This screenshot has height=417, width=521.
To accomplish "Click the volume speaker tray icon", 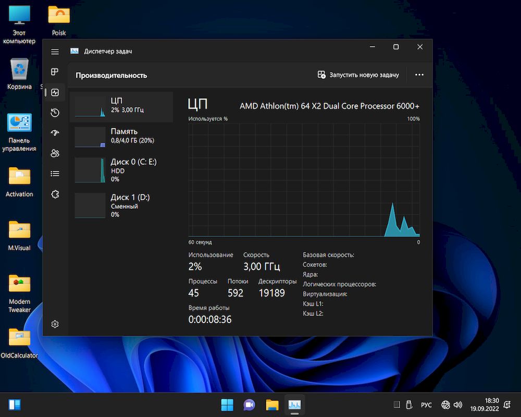I will pos(458,405).
